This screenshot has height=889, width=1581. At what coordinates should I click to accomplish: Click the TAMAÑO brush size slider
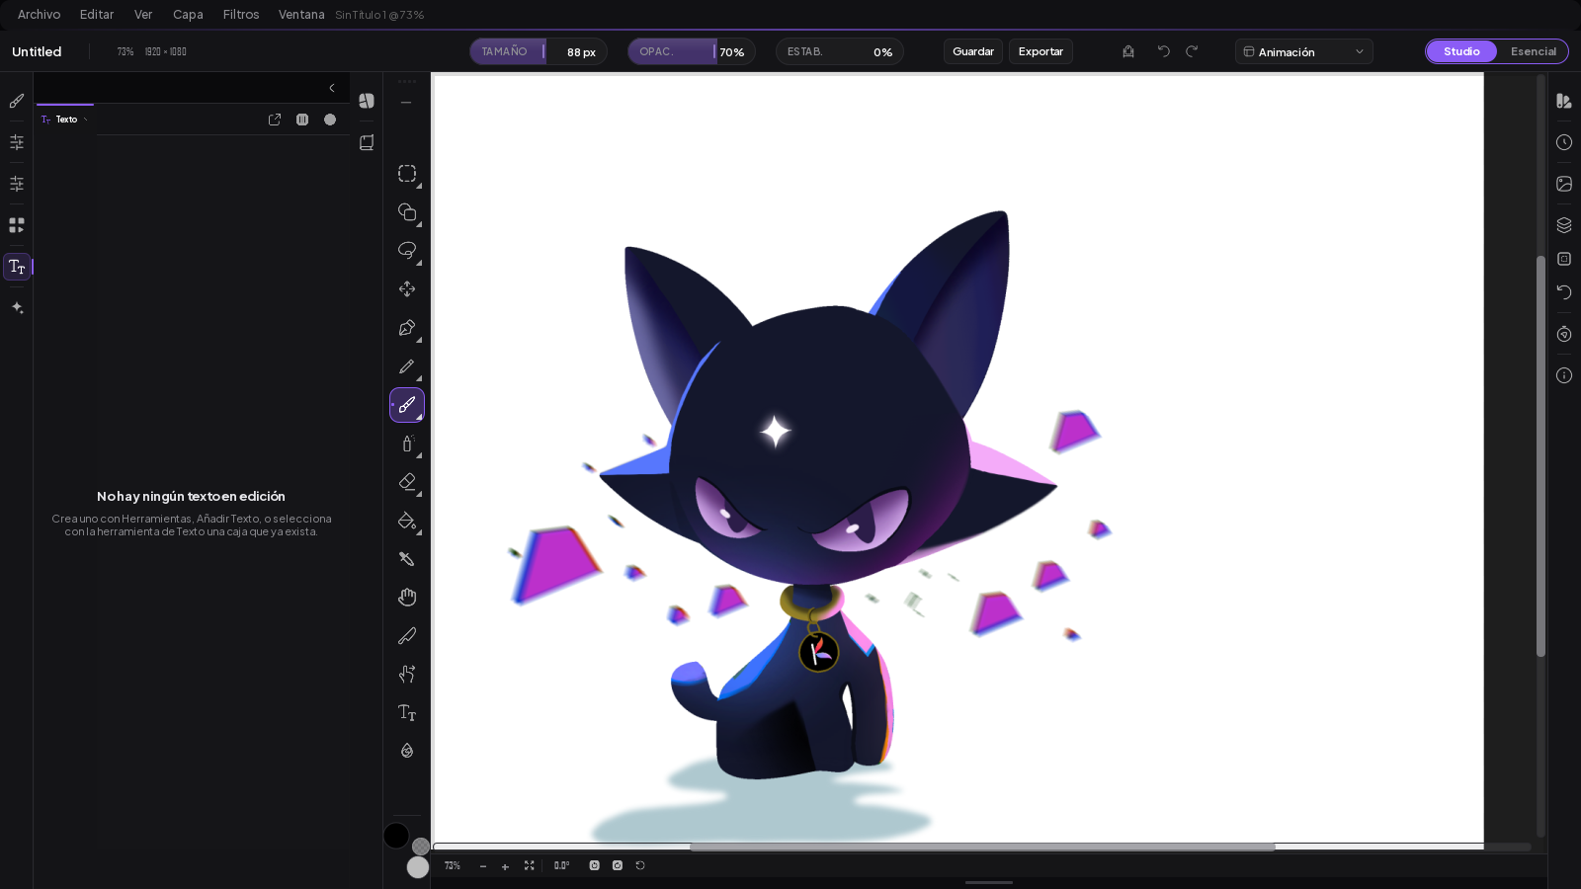click(539, 51)
